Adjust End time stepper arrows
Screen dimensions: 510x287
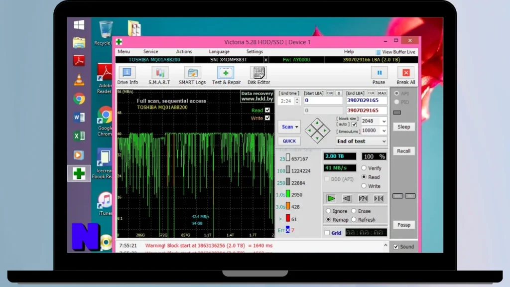pos(297,101)
